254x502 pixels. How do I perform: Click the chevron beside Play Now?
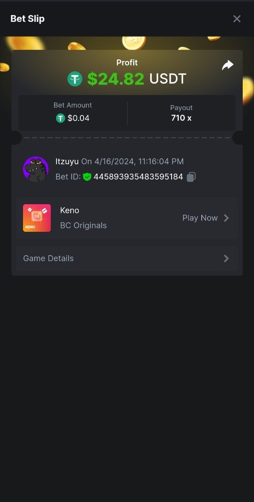click(x=226, y=218)
